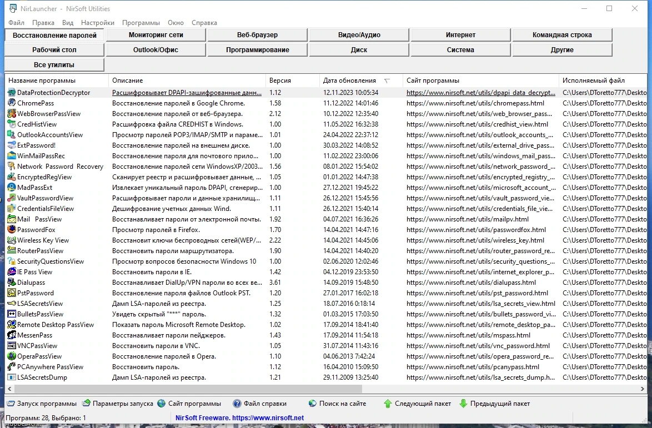The height and width of the screenshot is (428, 652).
Task: Open the Справка menu
Action: click(204, 23)
